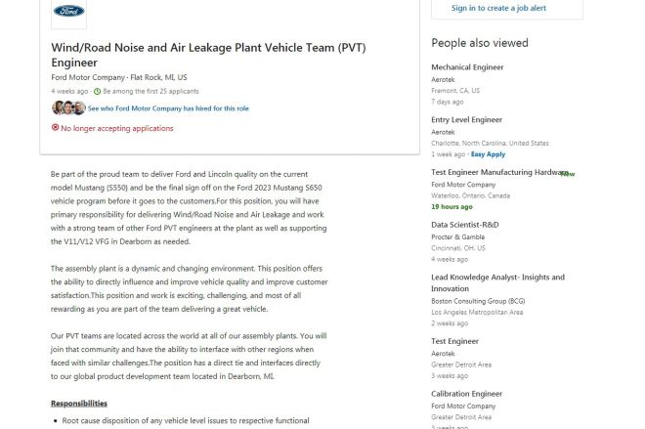
Task: Open the Calibration Engineer job listing
Action: [x=466, y=394]
